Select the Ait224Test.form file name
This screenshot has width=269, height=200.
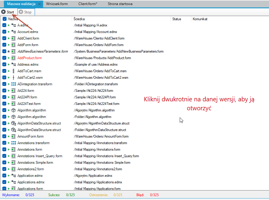(29, 104)
